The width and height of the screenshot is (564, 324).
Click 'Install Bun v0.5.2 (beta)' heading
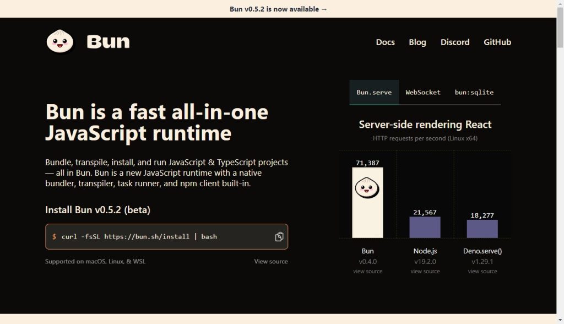98,210
